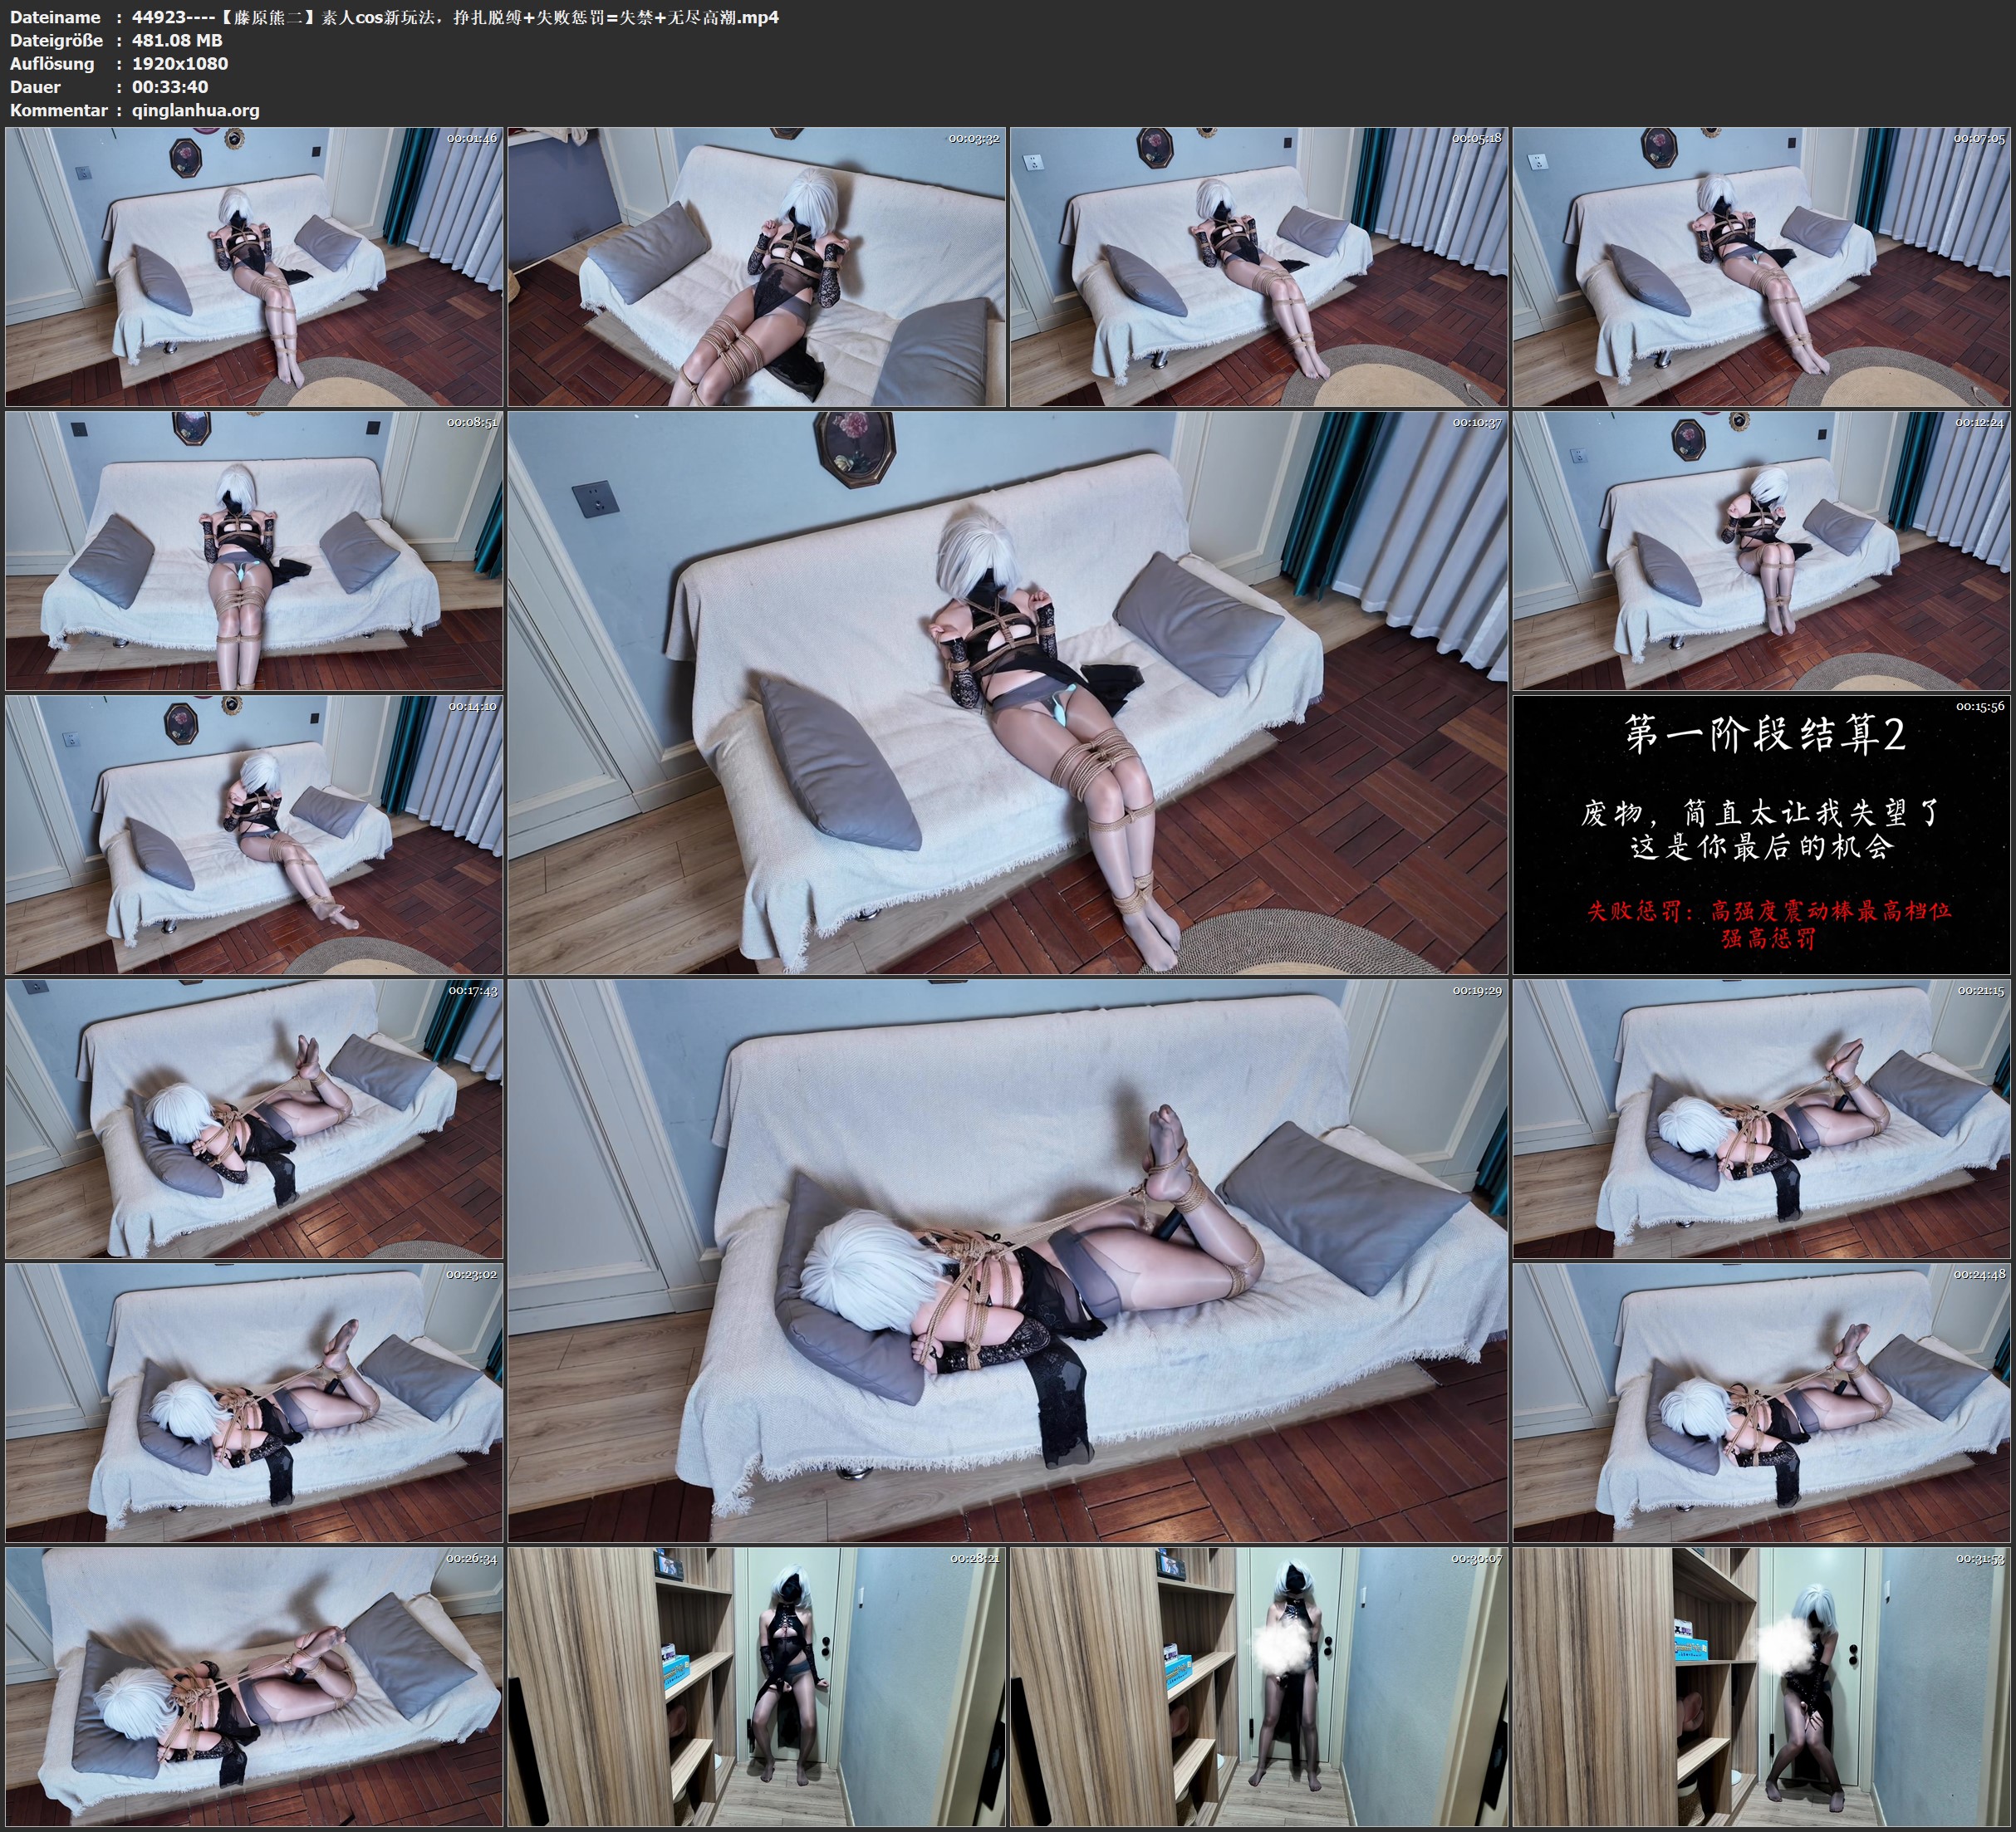2016x1832 pixels.
Task: Click the thumbnail timestamped 00:01:46
Action: pyautogui.click(x=254, y=266)
